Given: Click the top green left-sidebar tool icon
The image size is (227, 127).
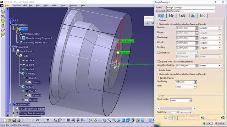Looking at the screenshot, I should [3, 12].
